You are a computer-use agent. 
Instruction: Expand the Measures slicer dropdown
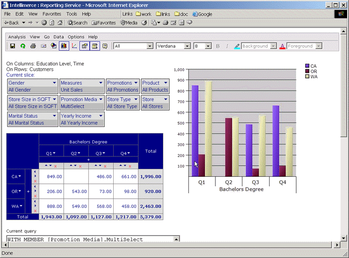click(101, 83)
